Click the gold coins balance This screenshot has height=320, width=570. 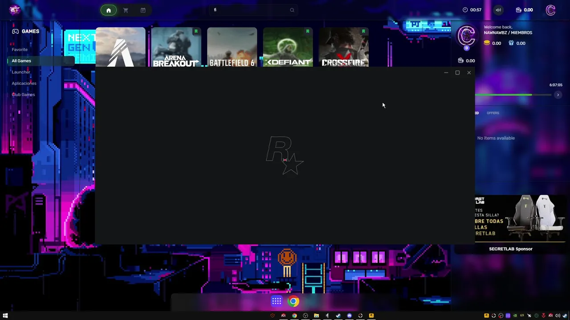coord(493,43)
